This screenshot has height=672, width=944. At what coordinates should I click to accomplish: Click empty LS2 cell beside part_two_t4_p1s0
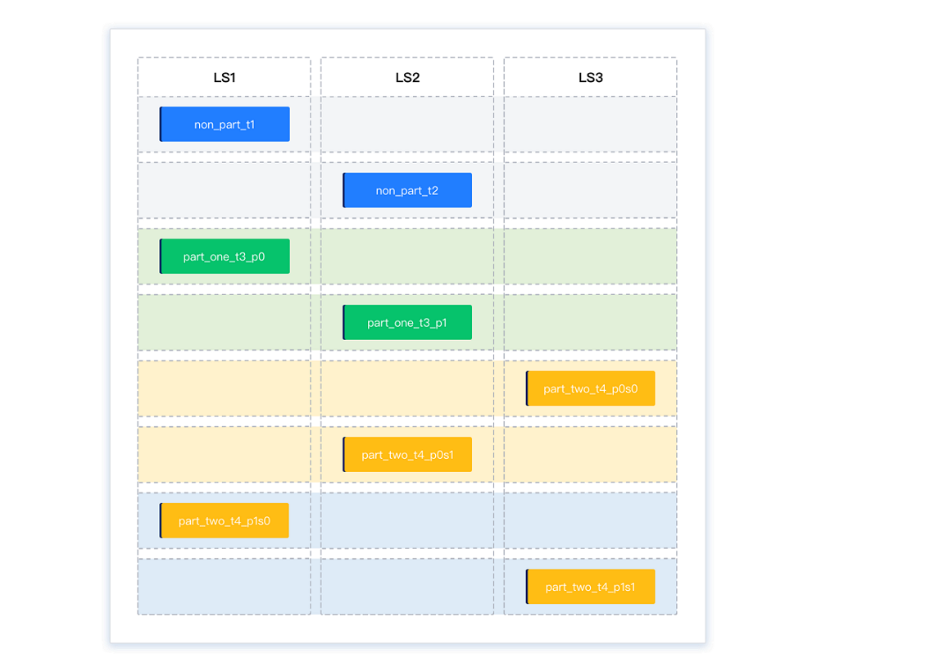pos(407,520)
